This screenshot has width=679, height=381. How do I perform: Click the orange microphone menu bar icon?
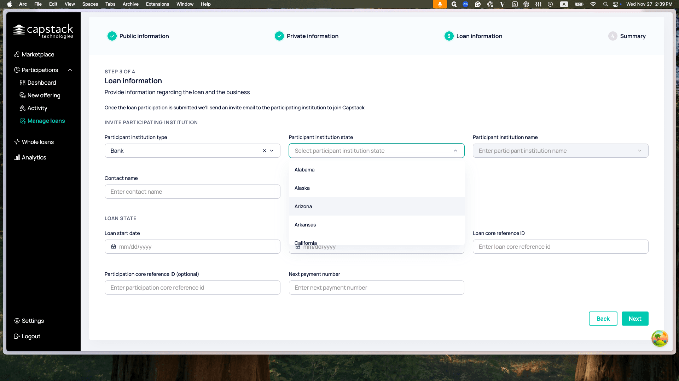(440, 4)
